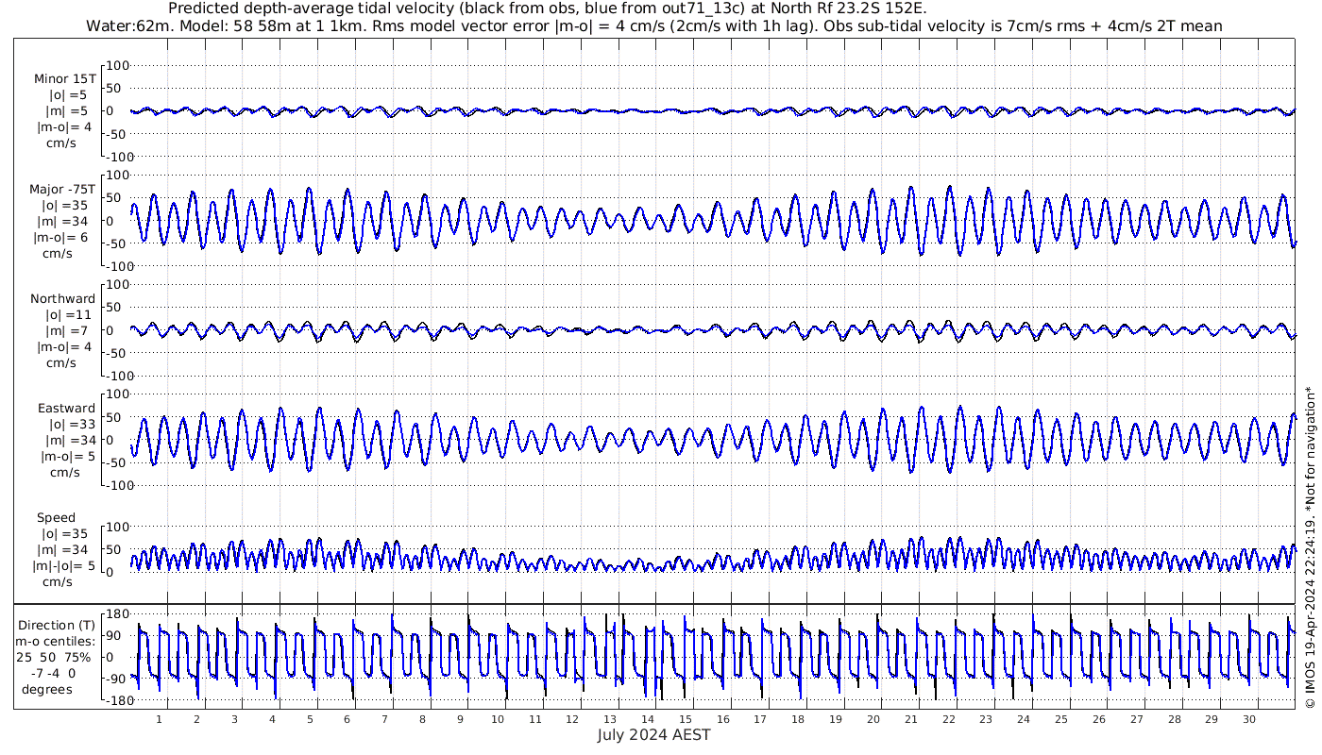The width and height of the screenshot is (1322, 755).
Task: Click "|m| =7" in Northward panel
Action: click(68, 331)
